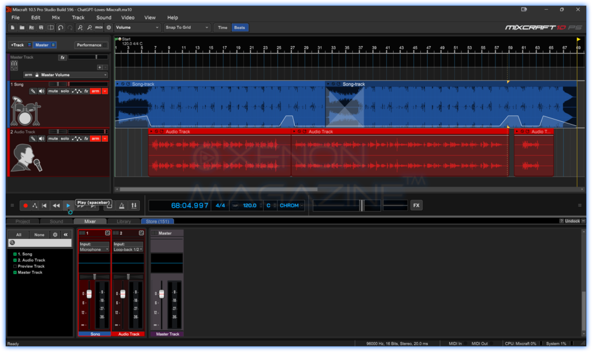Open fx on Master Track
The width and height of the screenshot is (592, 352).
(x=62, y=58)
